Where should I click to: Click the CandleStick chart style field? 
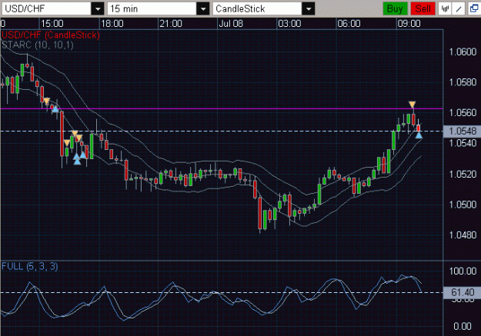coord(257,9)
